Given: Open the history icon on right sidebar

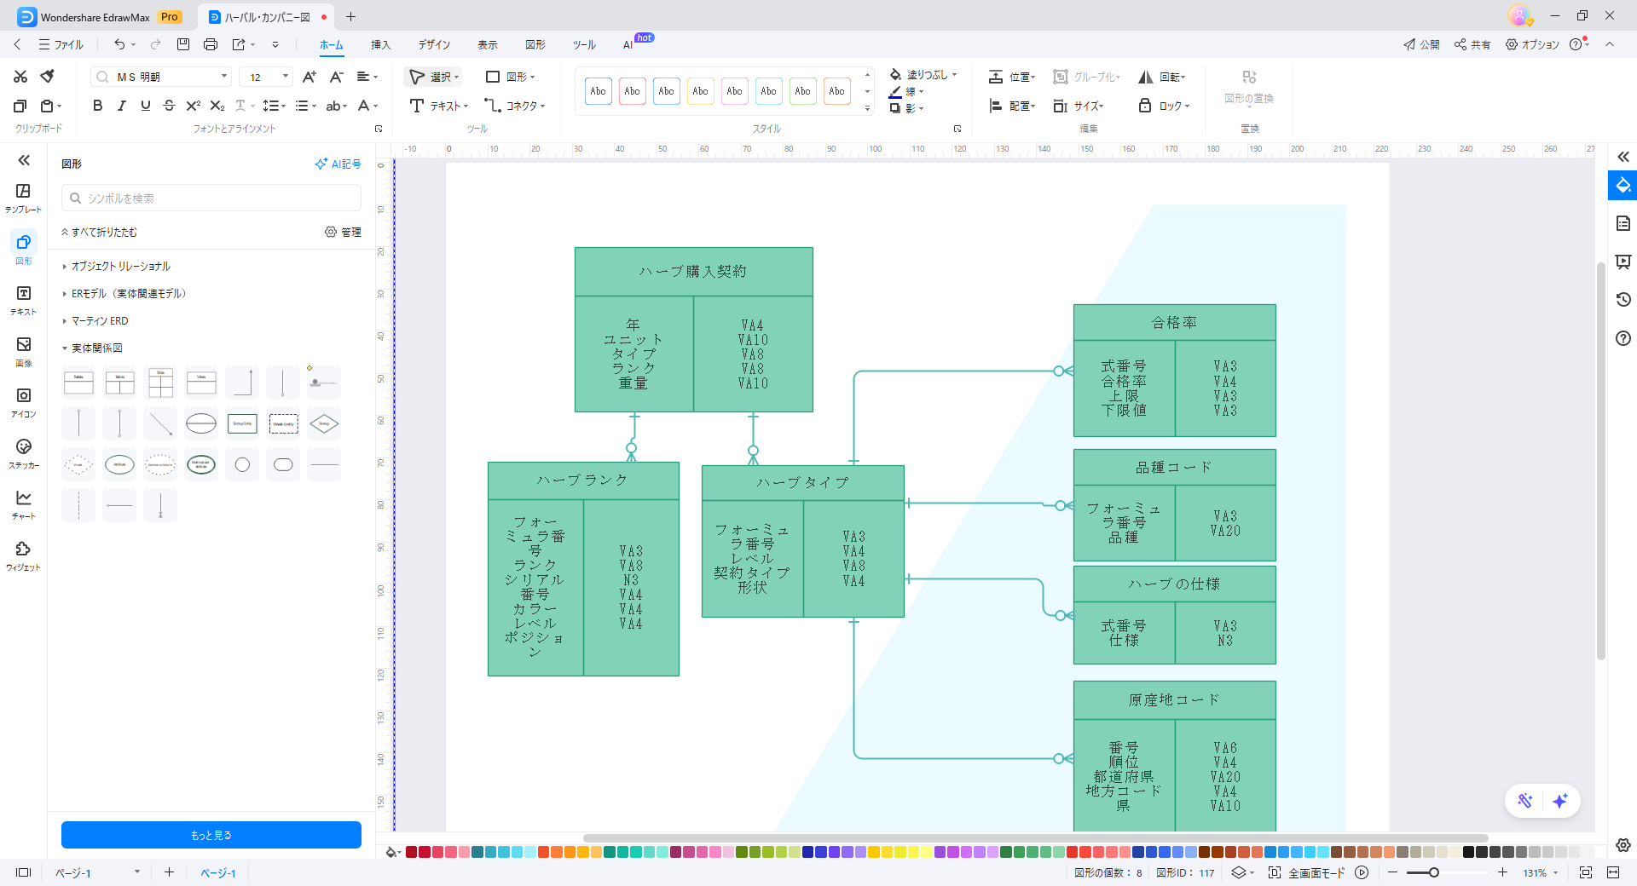Looking at the screenshot, I should click(x=1623, y=299).
